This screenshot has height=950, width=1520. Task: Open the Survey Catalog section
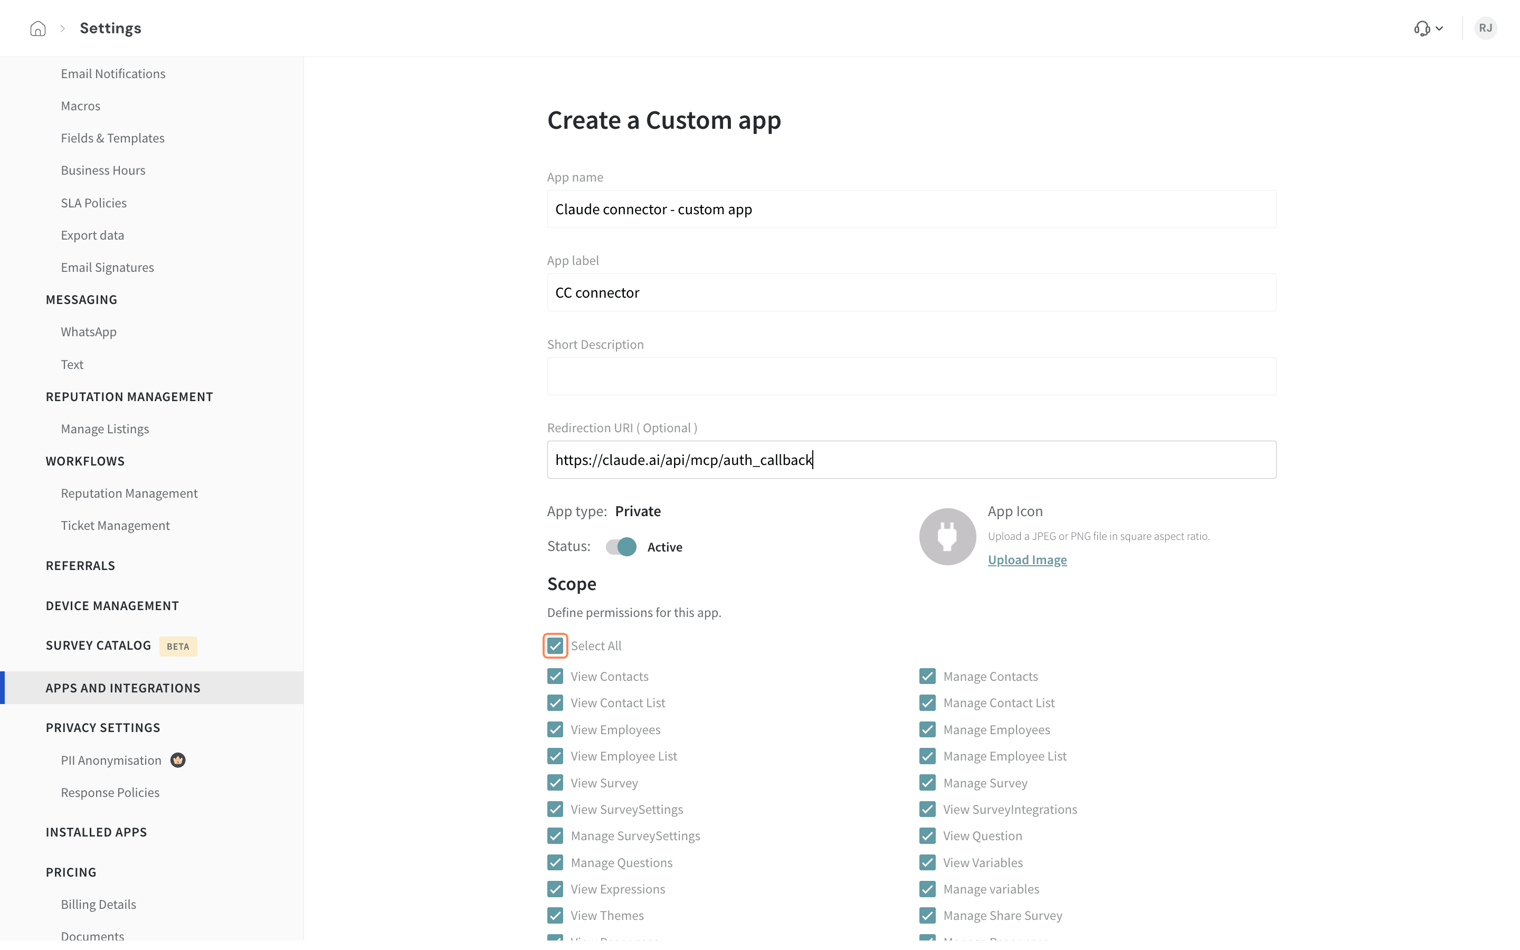click(x=98, y=646)
